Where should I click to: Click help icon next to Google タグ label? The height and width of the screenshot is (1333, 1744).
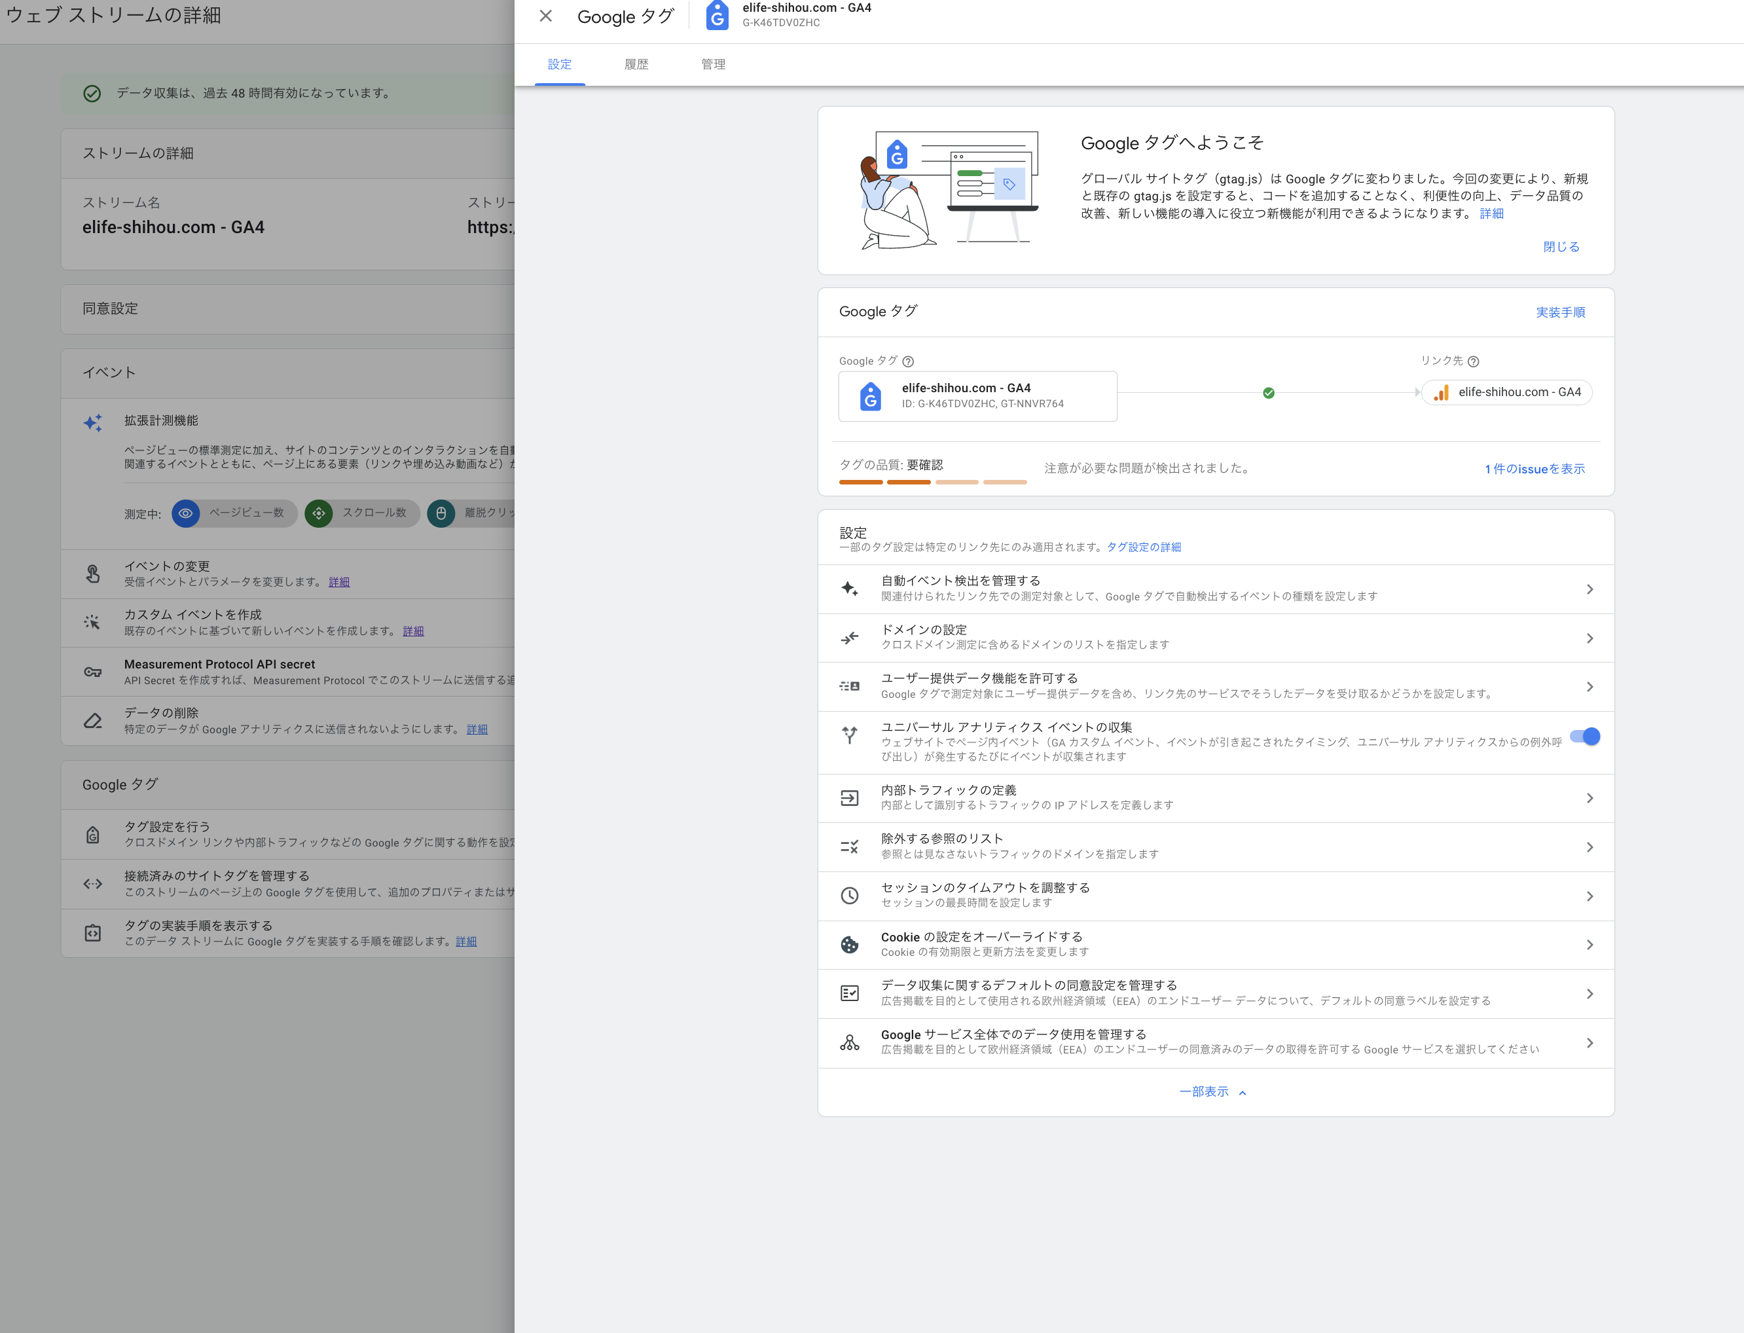point(908,362)
